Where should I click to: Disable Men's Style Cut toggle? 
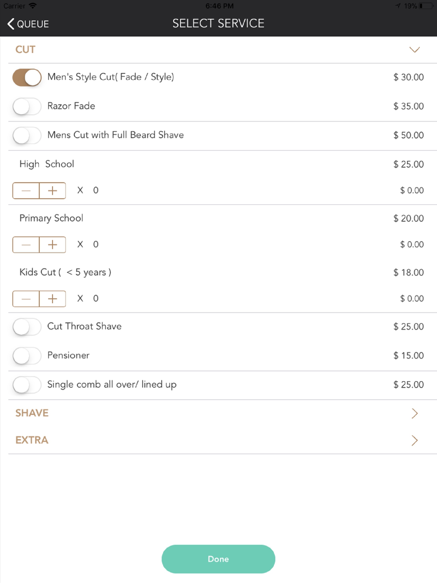[x=27, y=77]
